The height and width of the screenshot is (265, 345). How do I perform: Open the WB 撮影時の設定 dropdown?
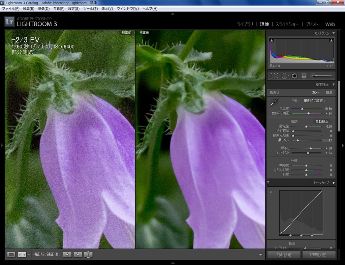(315, 101)
